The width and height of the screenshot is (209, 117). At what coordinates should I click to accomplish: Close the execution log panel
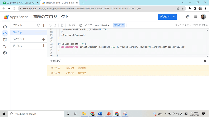click(x=205, y=61)
